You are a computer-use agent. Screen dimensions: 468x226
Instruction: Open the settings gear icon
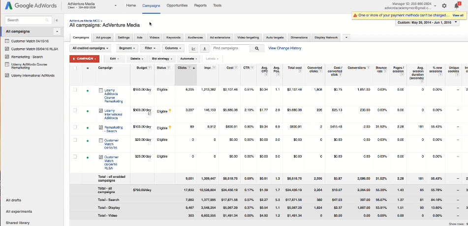(x=444, y=6)
